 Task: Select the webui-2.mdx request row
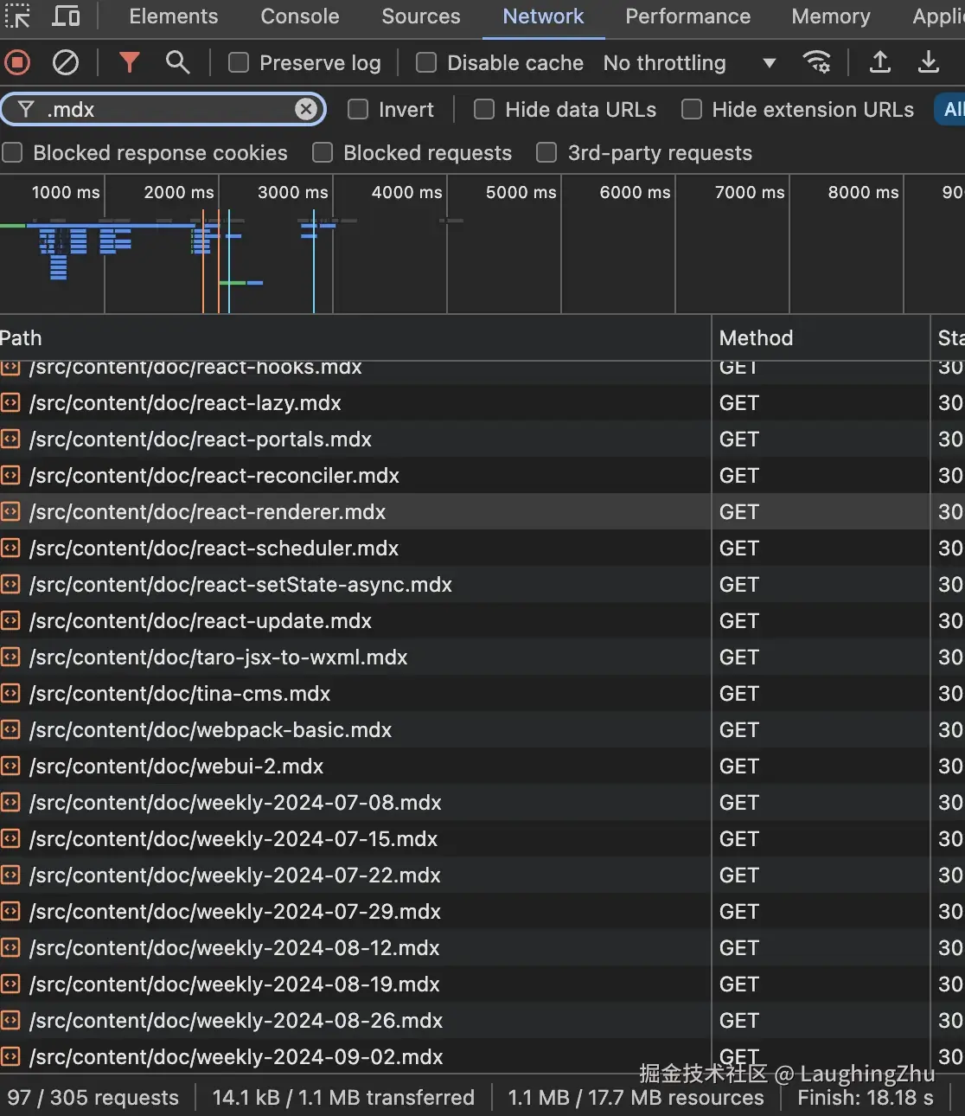482,766
